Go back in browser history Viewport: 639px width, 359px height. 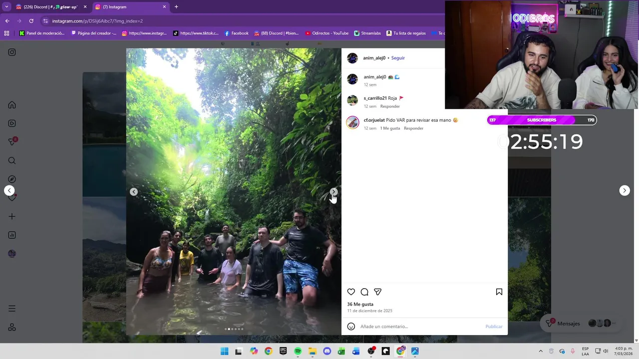[7, 21]
